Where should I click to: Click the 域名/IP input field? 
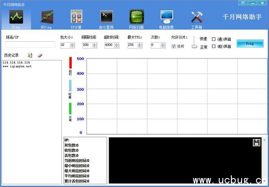[x=30, y=45]
